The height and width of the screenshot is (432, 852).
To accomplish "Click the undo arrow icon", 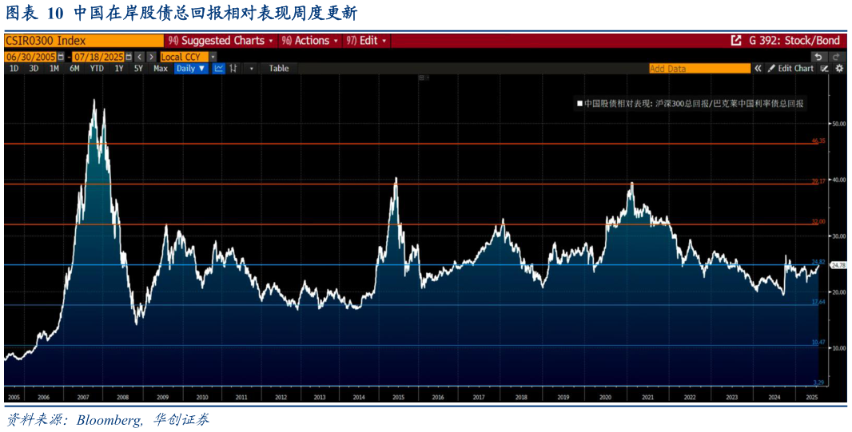I will click(x=818, y=57).
